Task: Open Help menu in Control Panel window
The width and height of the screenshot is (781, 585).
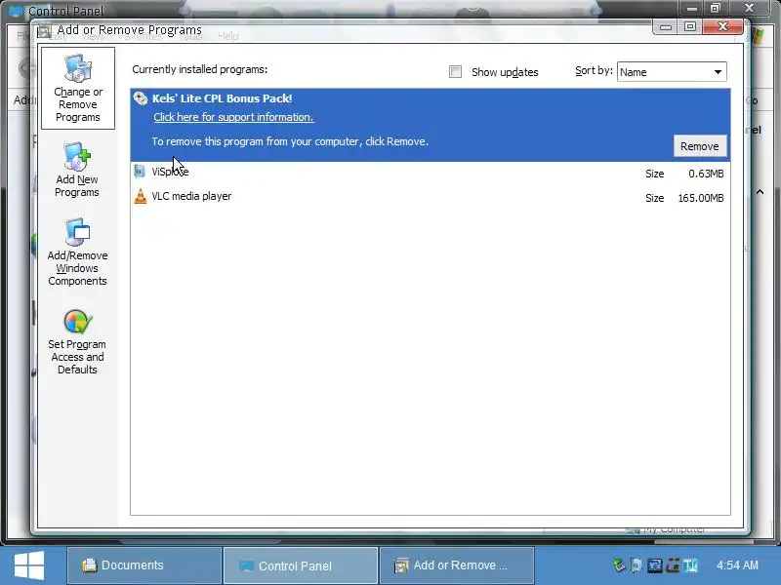Action: 228,36
